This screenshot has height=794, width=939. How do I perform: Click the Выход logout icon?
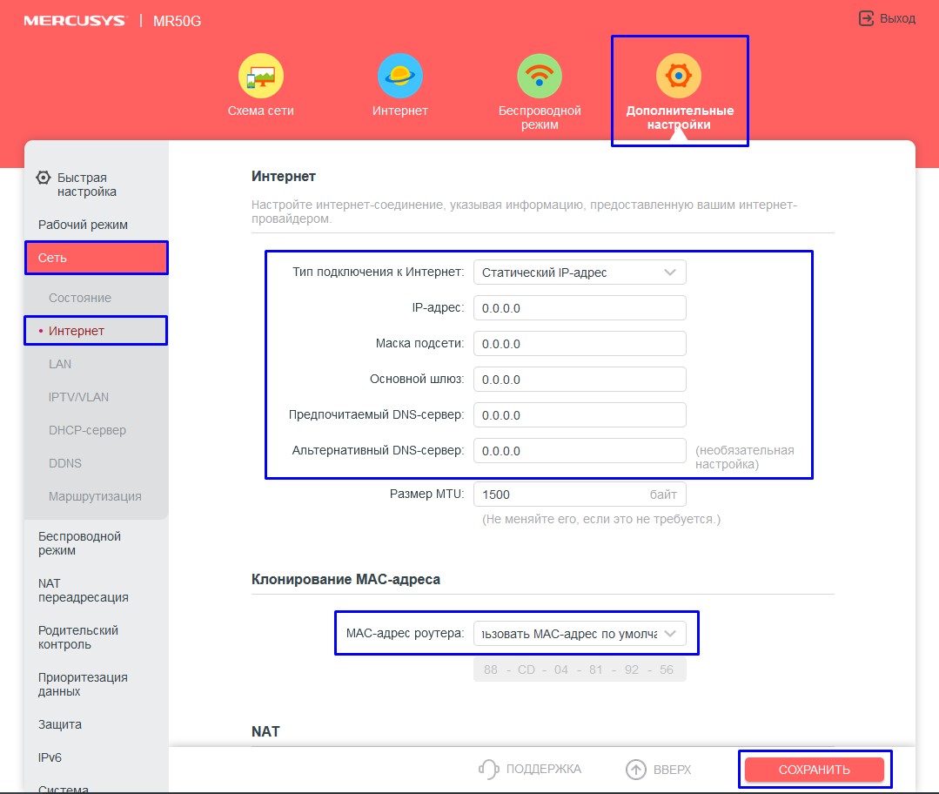pos(866,18)
